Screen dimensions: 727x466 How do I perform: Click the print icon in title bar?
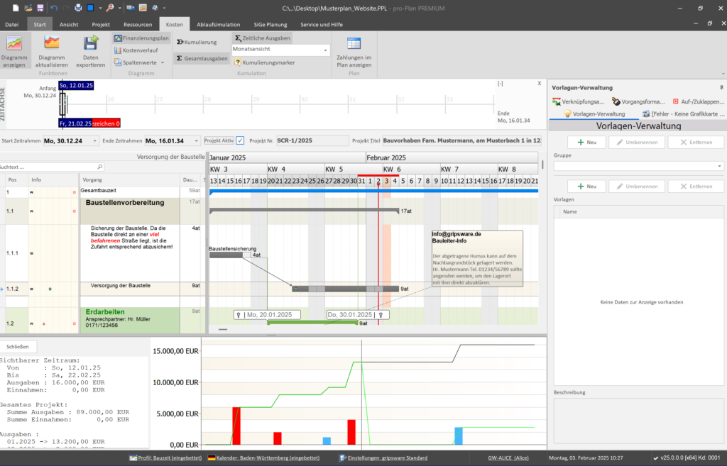[x=78, y=8]
